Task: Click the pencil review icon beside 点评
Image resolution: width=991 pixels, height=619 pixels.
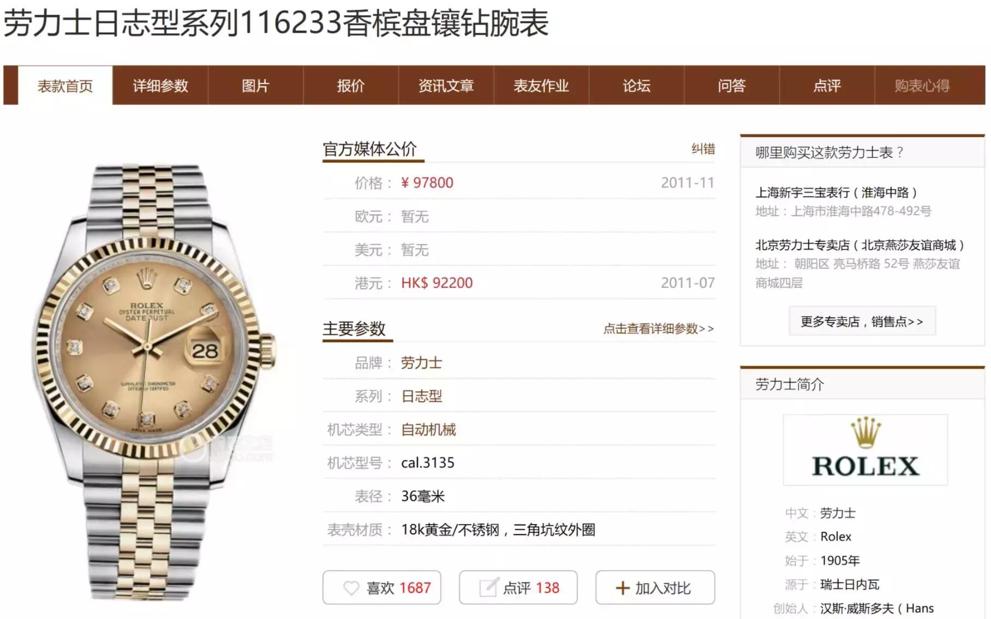Action: [488, 587]
